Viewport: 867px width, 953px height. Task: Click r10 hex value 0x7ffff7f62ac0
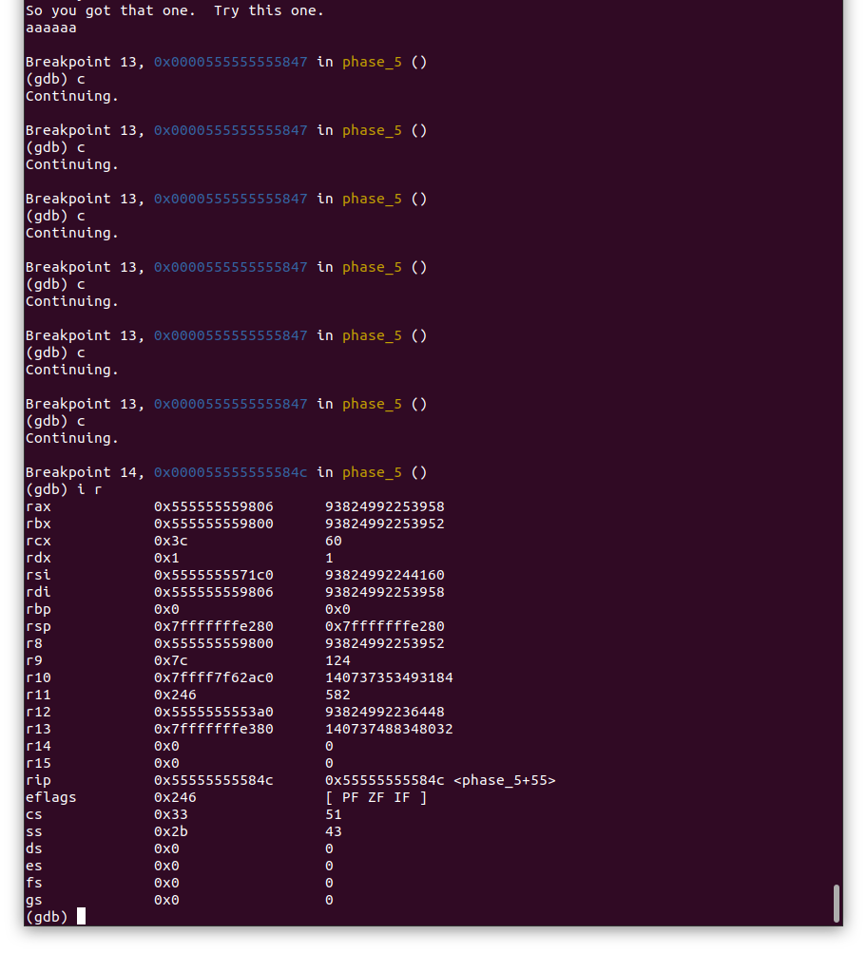(x=213, y=677)
